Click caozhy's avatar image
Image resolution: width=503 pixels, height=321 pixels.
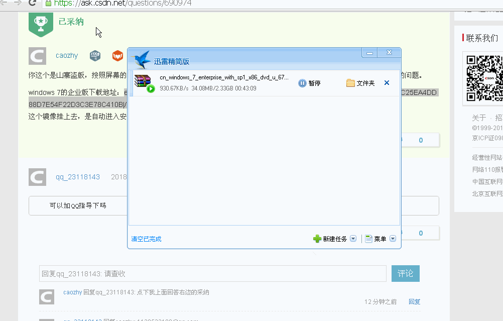(x=38, y=56)
